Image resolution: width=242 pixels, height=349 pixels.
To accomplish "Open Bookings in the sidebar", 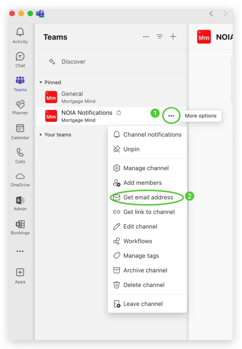I will [20, 227].
